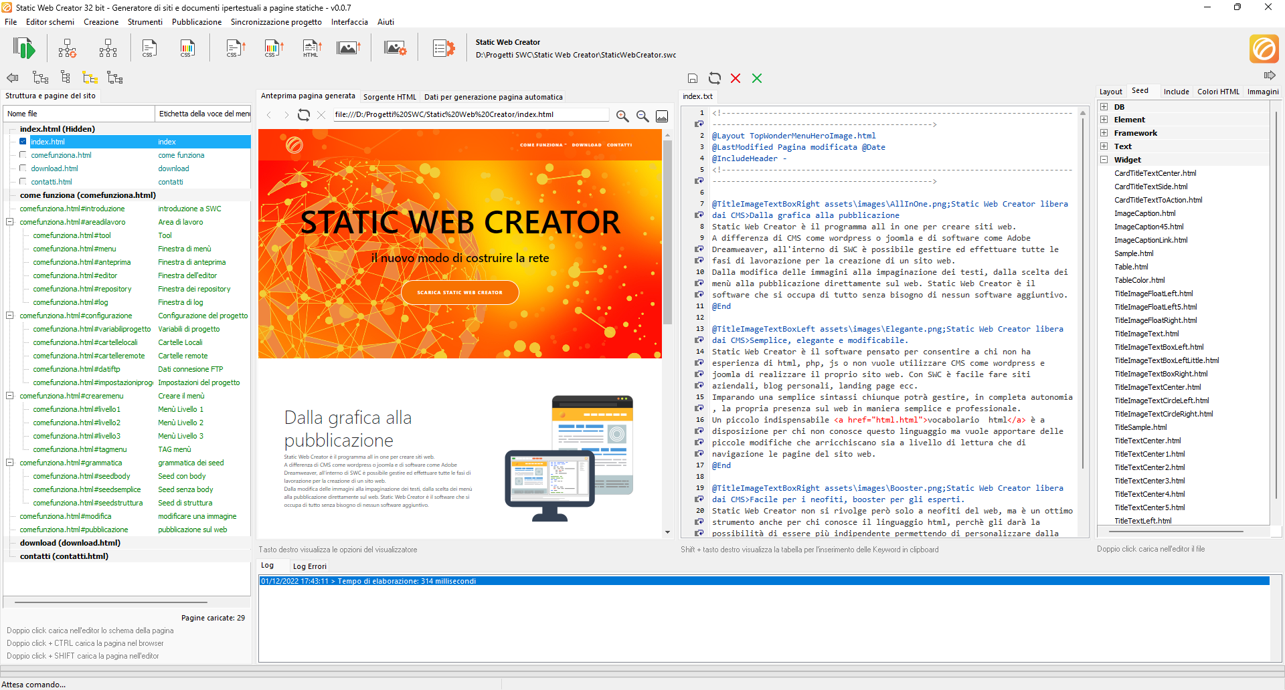Image resolution: width=1285 pixels, height=690 pixels.
Task: Click the green generate site pages icon
Action: pos(23,48)
